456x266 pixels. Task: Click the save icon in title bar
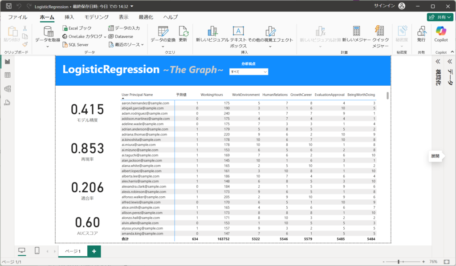click(9, 6)
